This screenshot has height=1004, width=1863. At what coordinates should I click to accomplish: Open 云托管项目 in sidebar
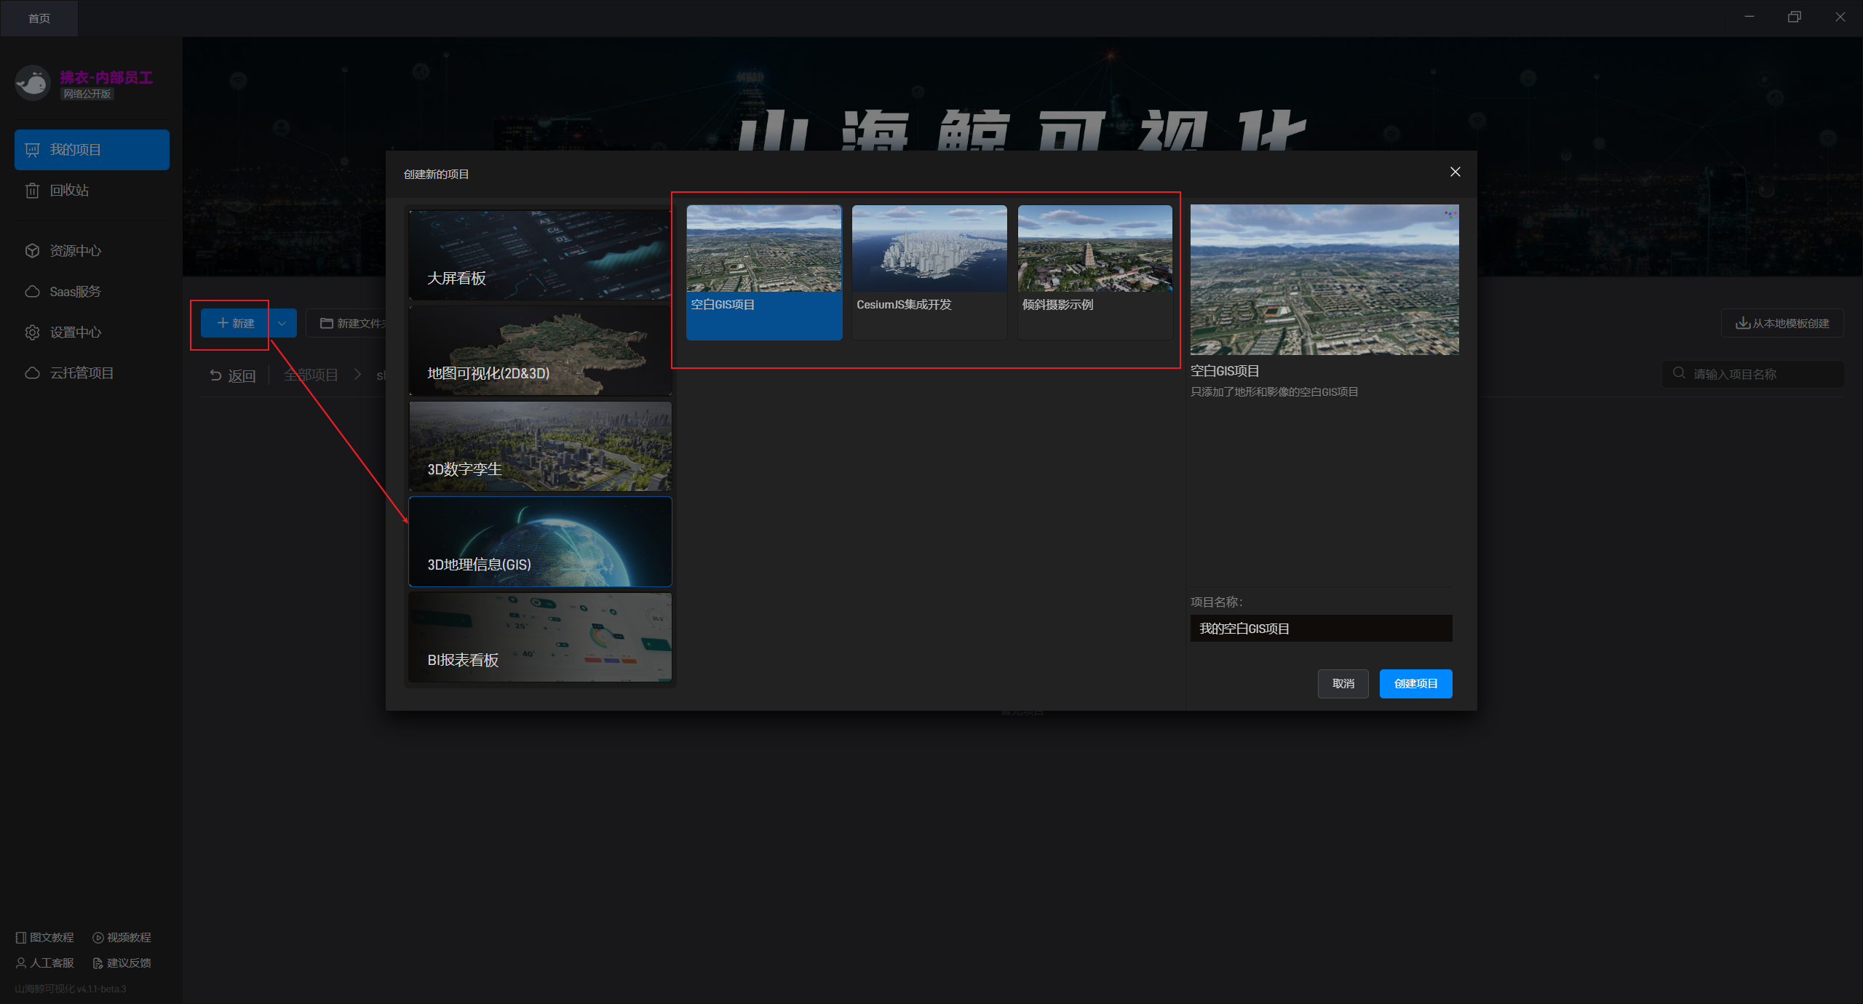pyautogui.click(x=81, y=373)
